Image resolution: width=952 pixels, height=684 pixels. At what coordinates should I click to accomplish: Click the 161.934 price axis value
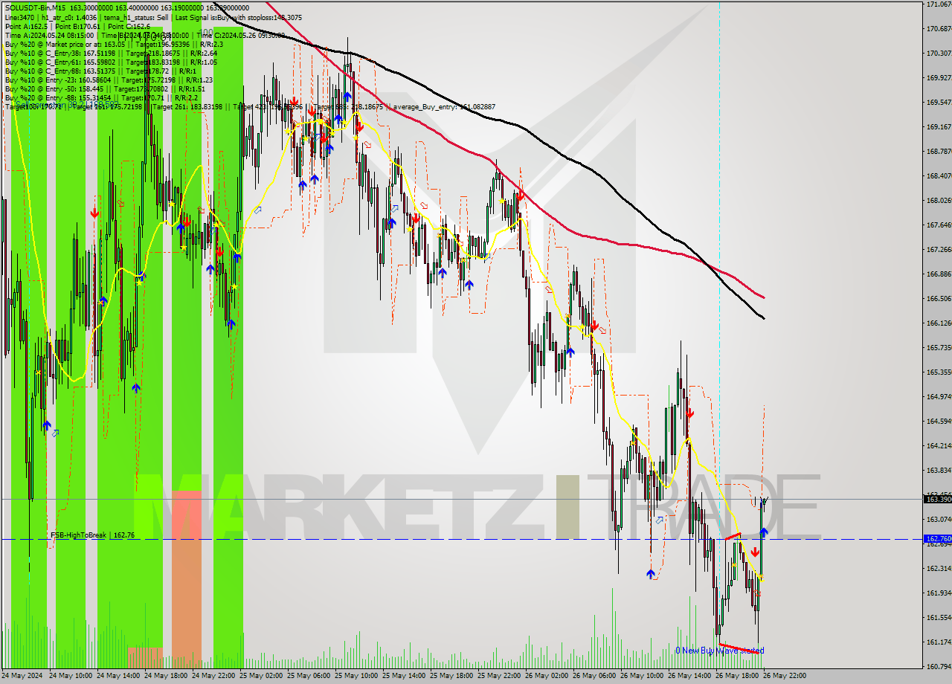[939, 593]
